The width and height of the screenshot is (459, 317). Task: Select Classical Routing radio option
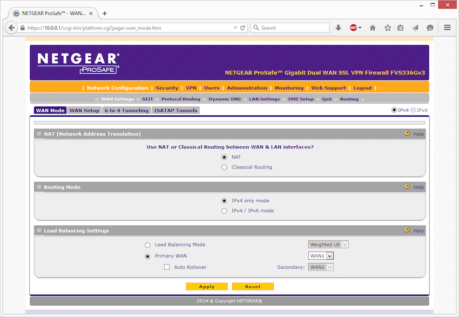tap(224, 167)
